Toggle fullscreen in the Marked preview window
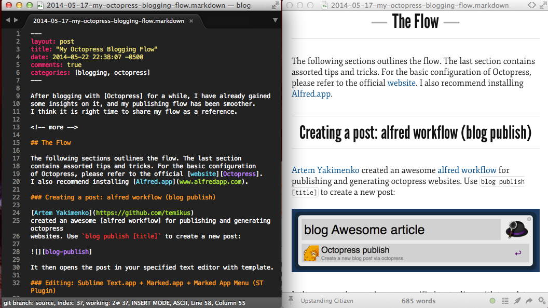Image resolution: width=548 pixels, height=308 pixels. [543, 5]
